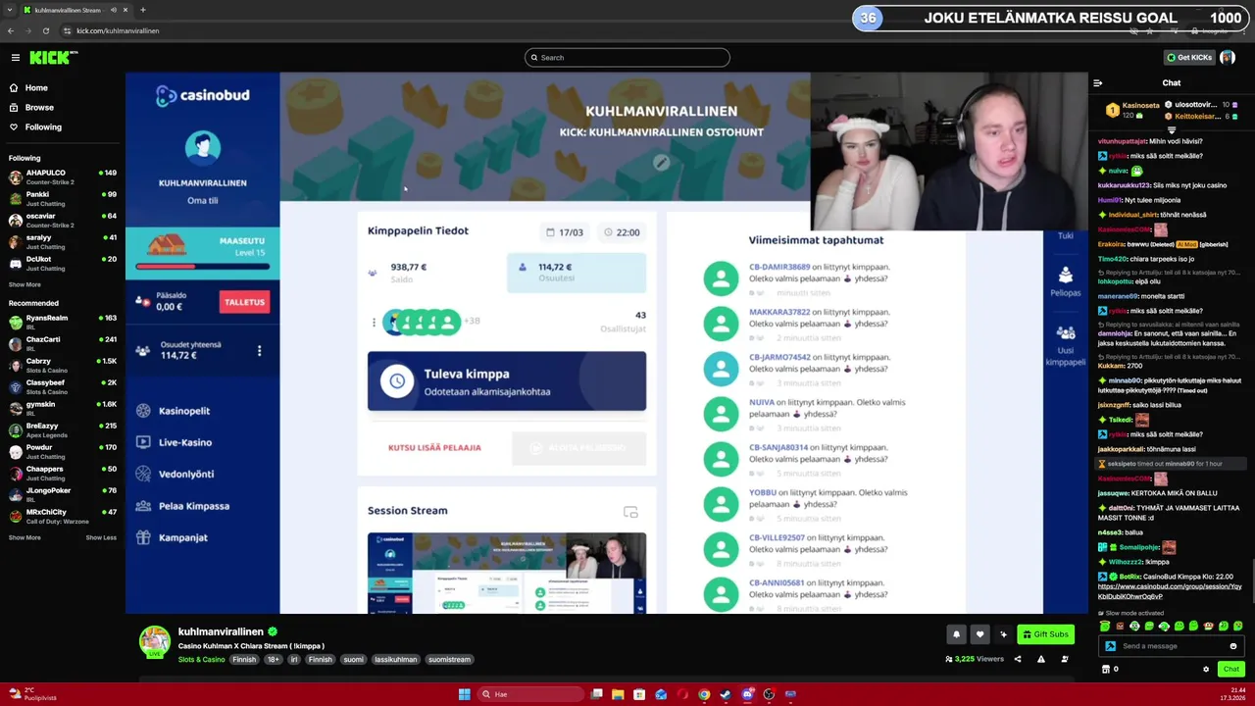
Task: Report stream with warning triangle icon
Action: click(x=1040, y=660)
